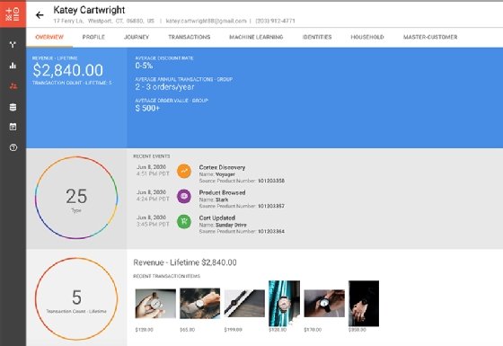503x346 pixels.
Task: Click the orange Cortex Discovery event icon
Action: click(184, 171)
